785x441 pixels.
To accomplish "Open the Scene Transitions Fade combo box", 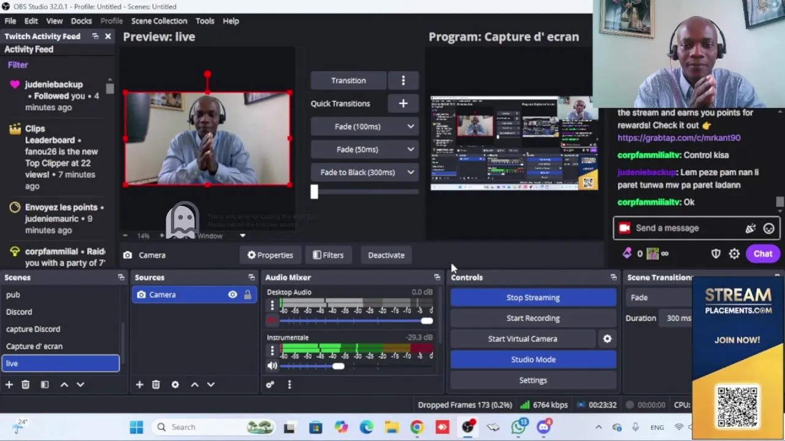I will coord(659,298).
